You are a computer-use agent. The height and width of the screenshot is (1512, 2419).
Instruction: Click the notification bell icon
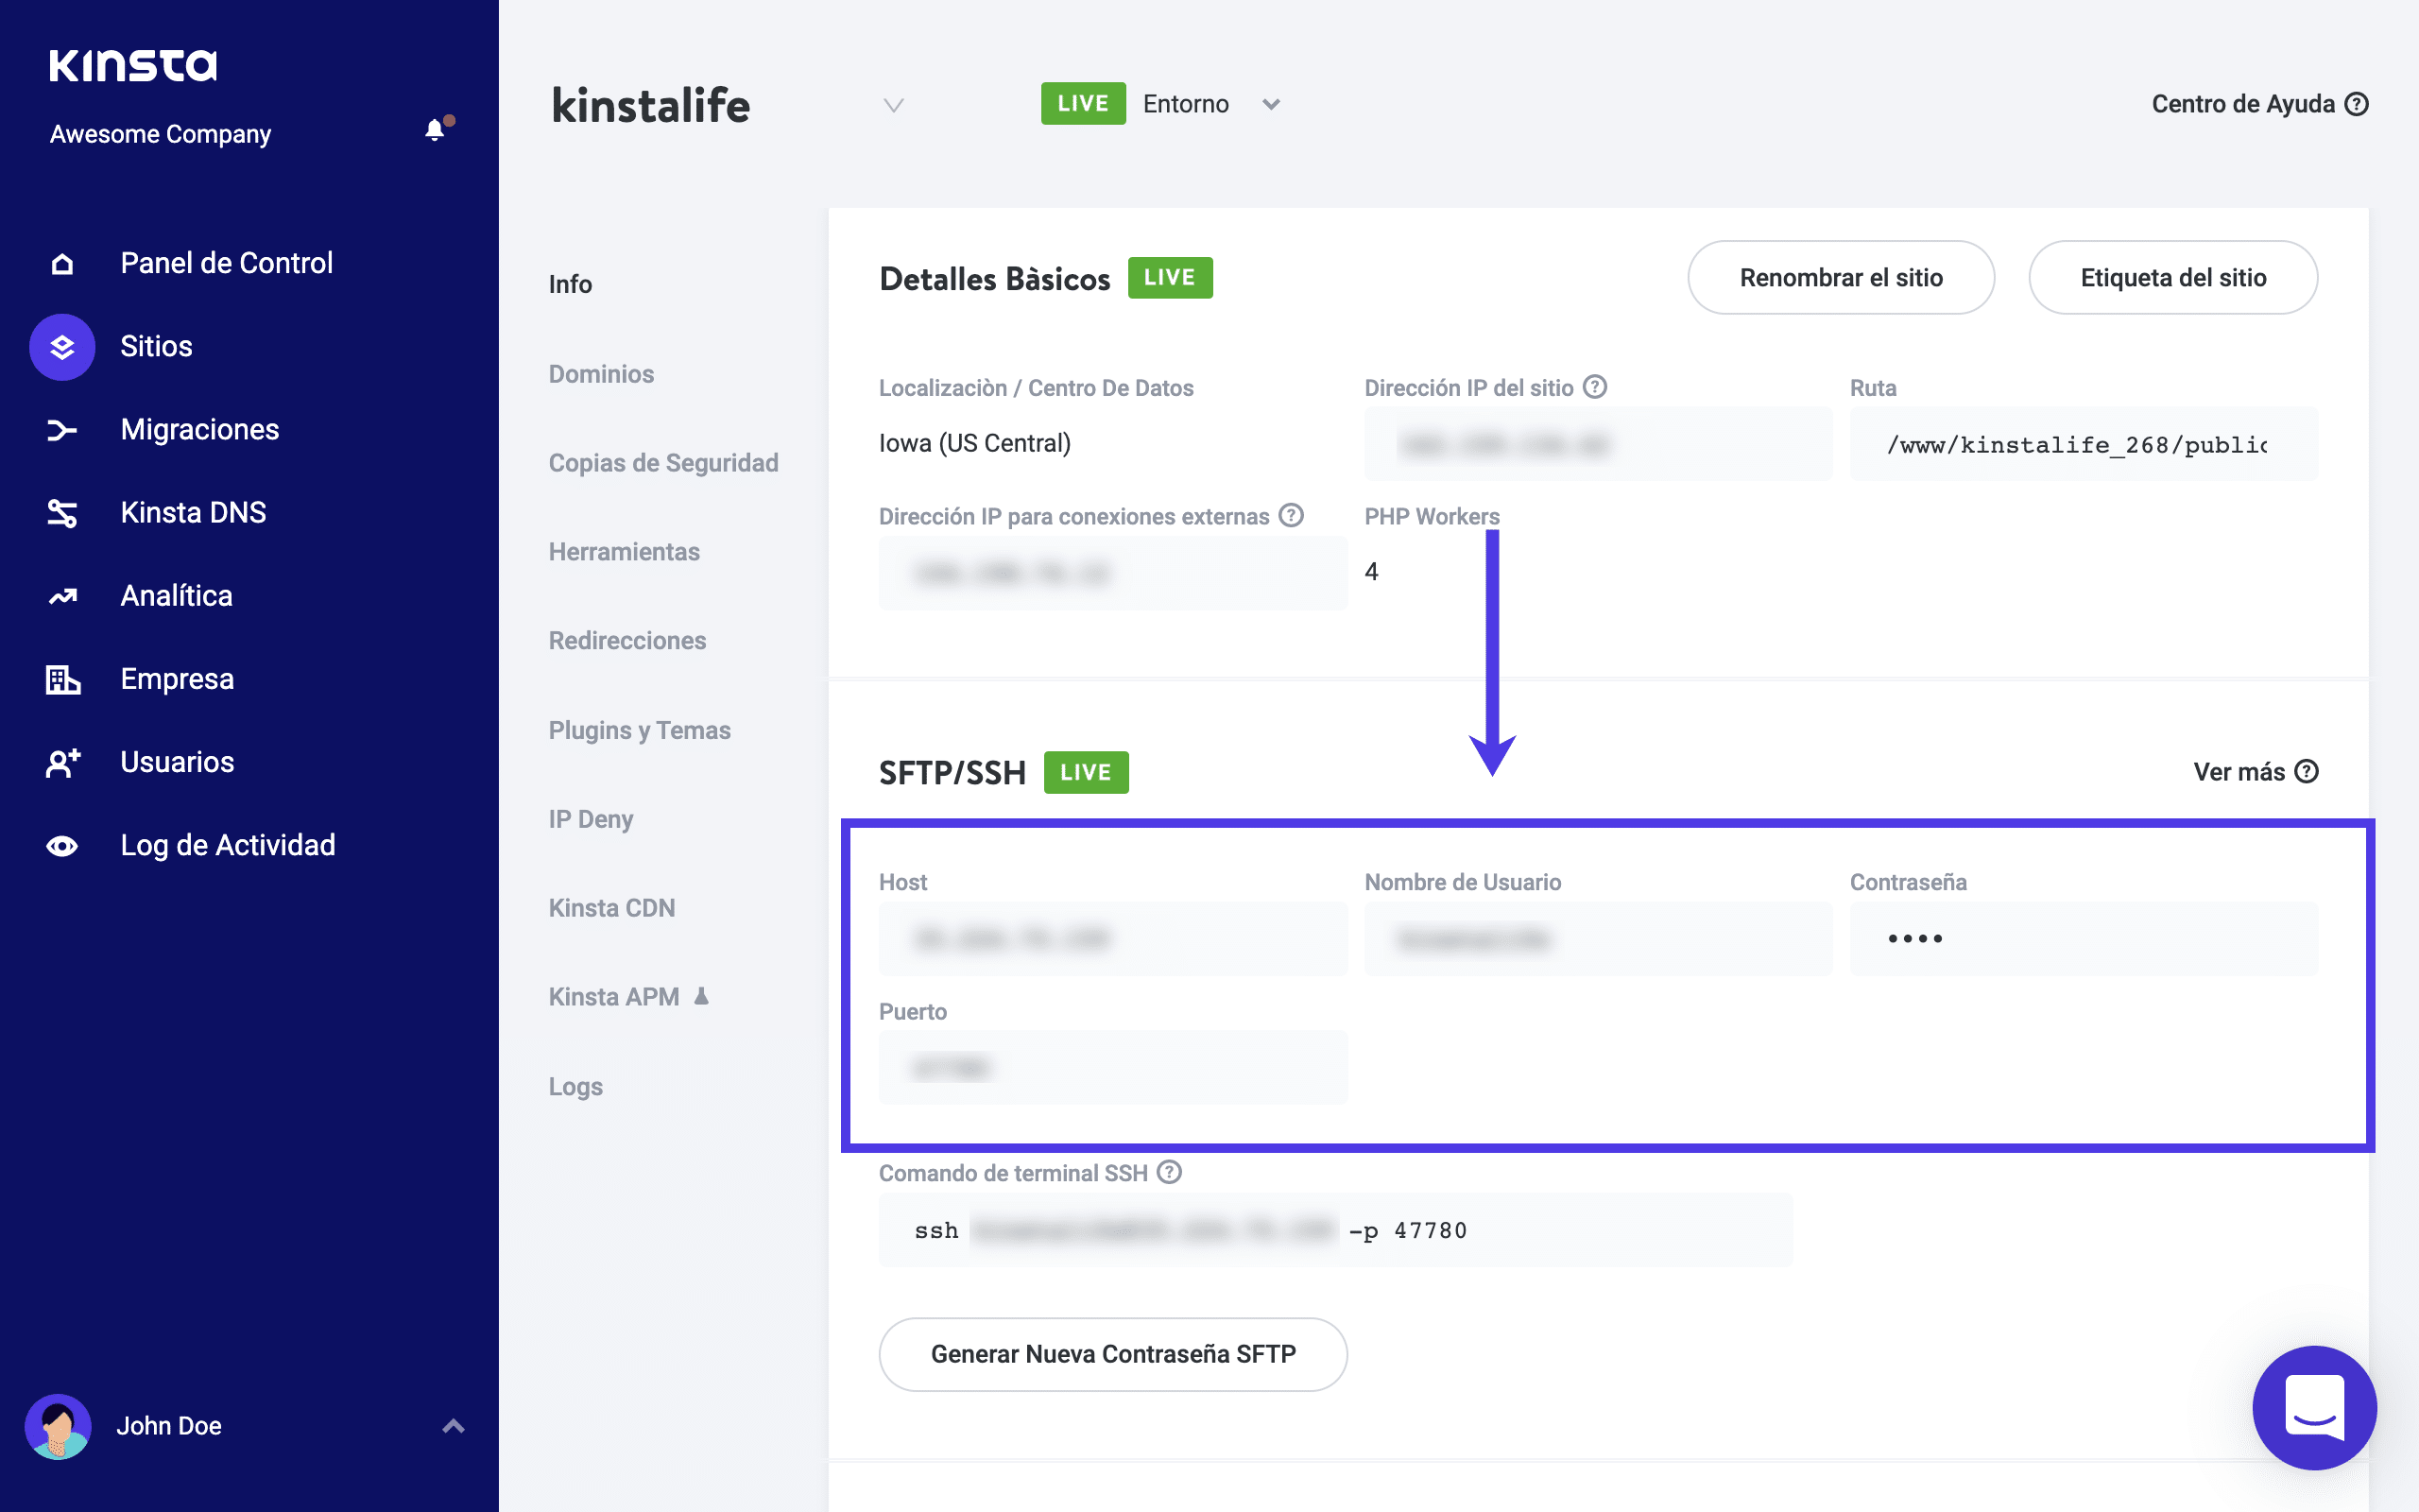click(435, 130)
